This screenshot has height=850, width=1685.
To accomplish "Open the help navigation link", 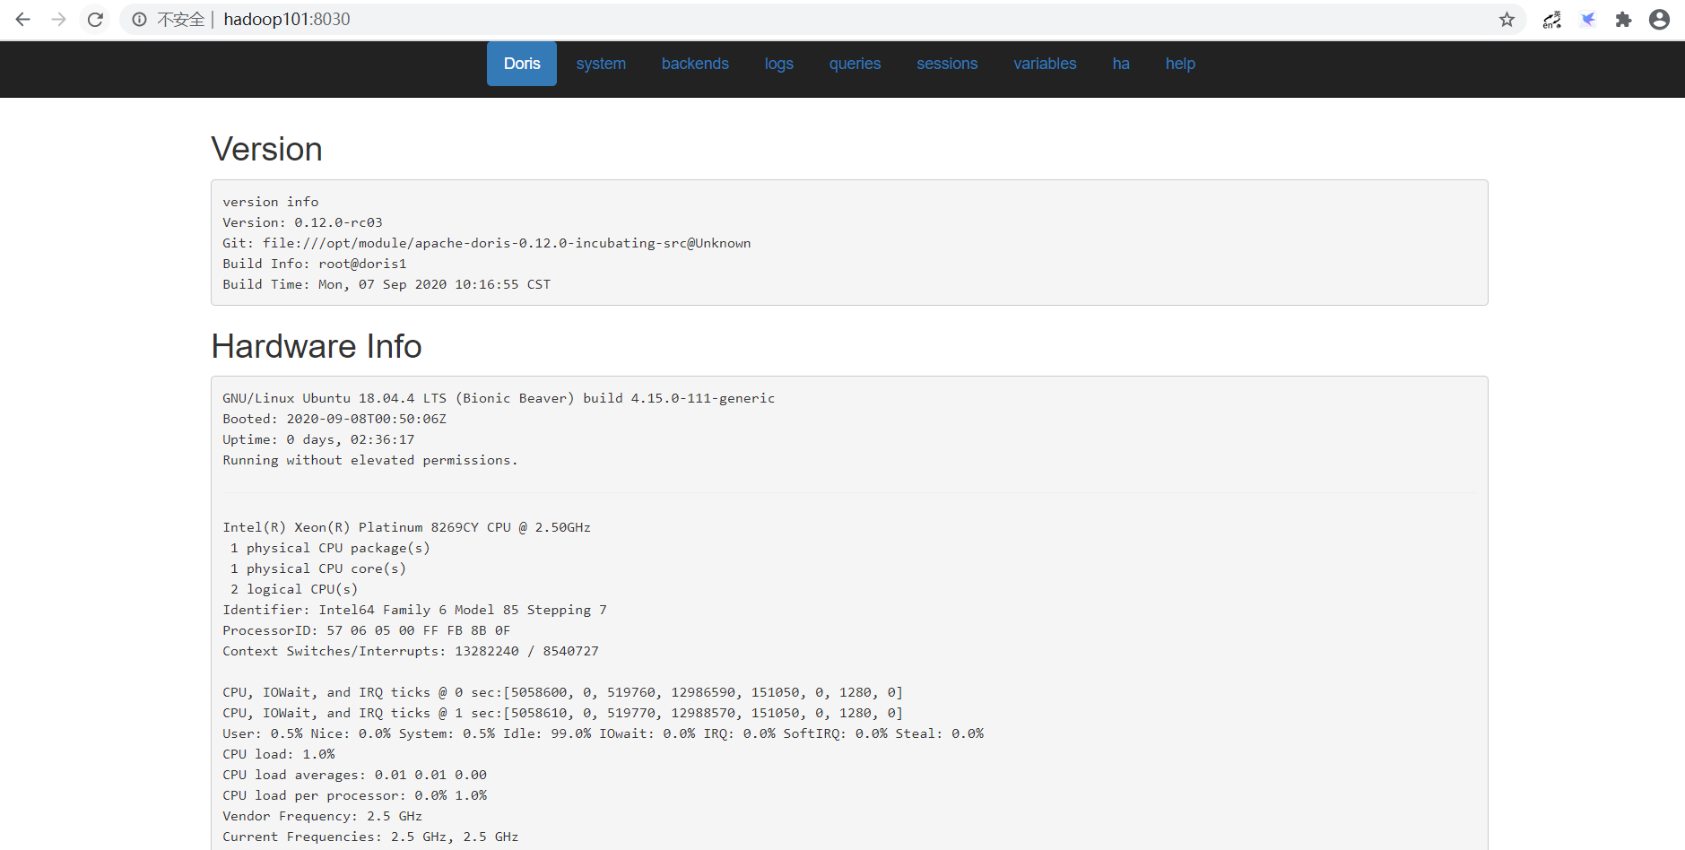I will (x=1180, y=64).
